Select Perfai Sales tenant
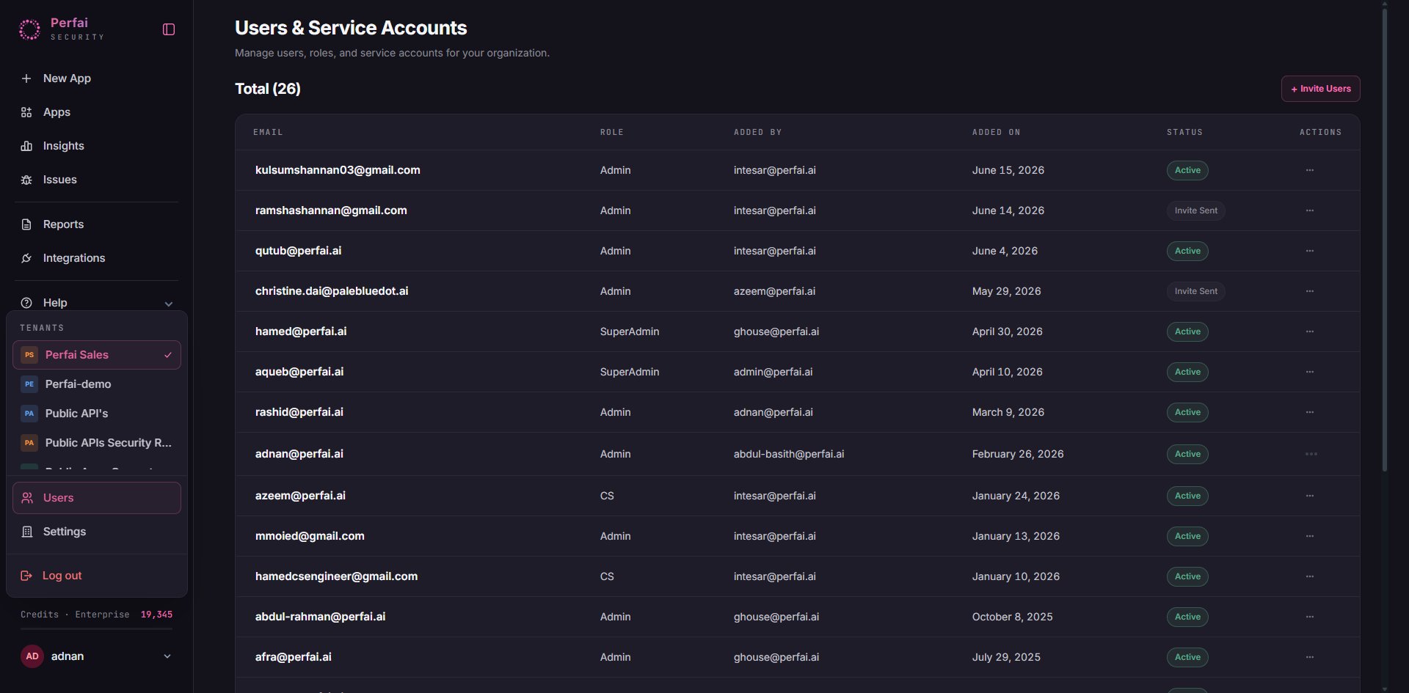The image size is (1409, 693). [x=97, y=355]
